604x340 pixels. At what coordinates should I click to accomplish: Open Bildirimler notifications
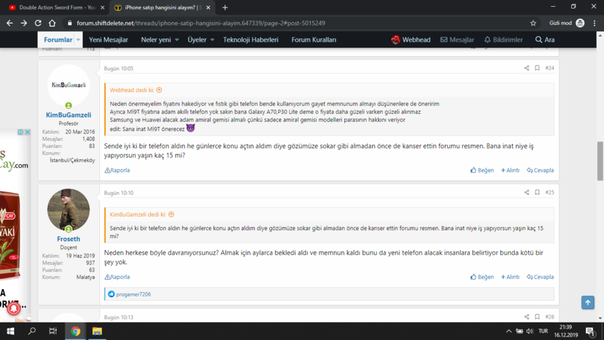pyautogui.click(x=503, y=40)
